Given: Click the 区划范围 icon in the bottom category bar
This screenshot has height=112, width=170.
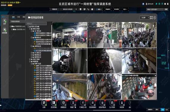Looking at the screenshot, I should click(x=54, y=103).
